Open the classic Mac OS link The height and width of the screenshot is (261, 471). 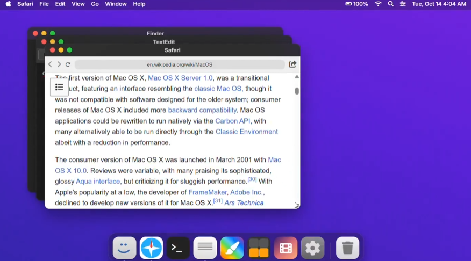(x=218, y=89)
